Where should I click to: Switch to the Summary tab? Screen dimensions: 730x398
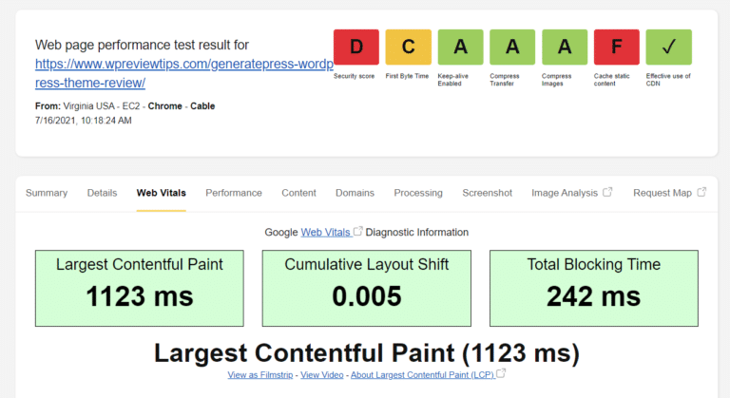(x=47, y=193)
